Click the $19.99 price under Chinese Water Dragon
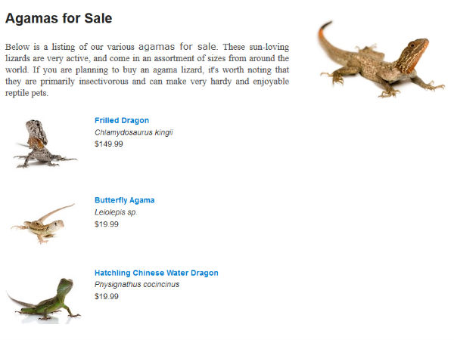The image size is (454, 340). [x=107, y=296]
